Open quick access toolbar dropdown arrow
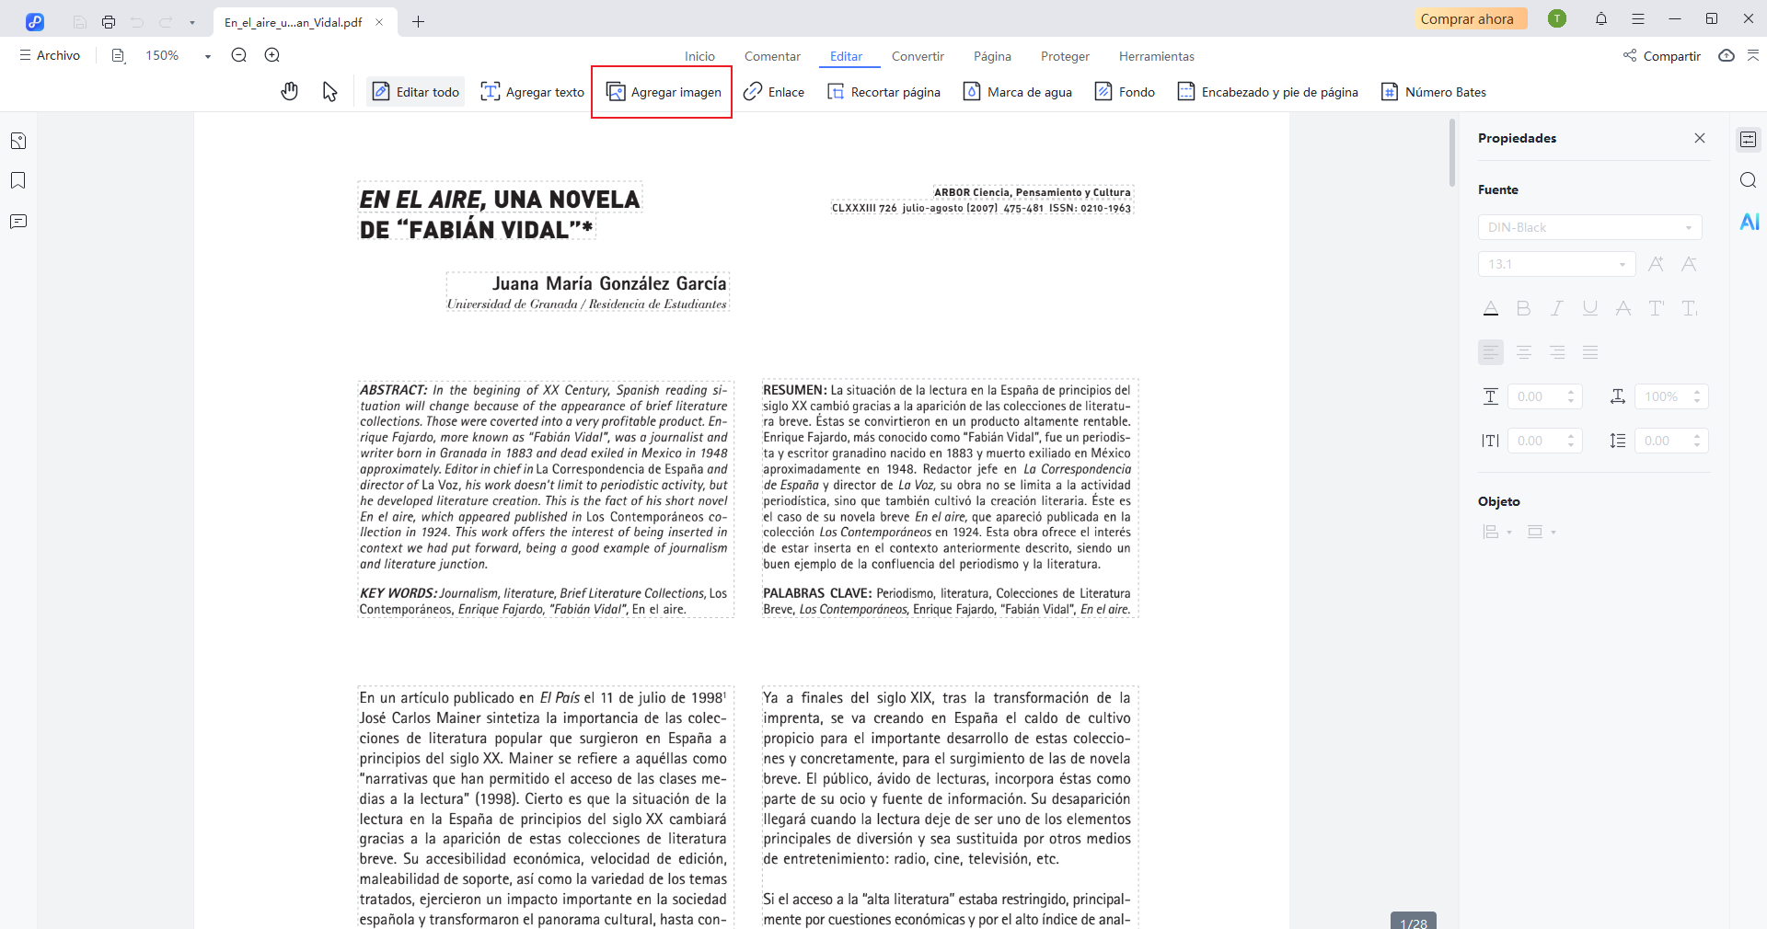 coord(191,22)
